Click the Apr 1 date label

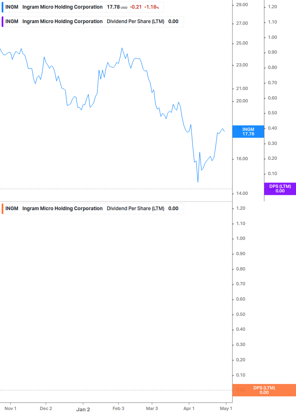point(189,409)
